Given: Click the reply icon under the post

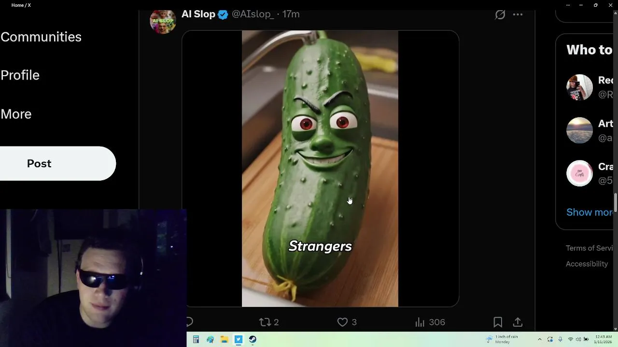Looking at the screenshot, I should 189,322.
